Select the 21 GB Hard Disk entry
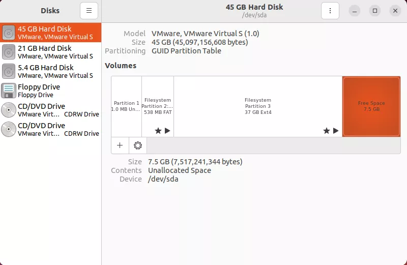 (50, 52)
